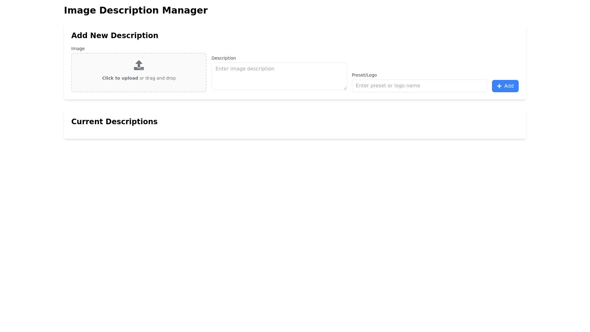Click the 'Enter preset or logo name' placeholder
Screen dimensions: 590x332
click(x=388, y=86)
